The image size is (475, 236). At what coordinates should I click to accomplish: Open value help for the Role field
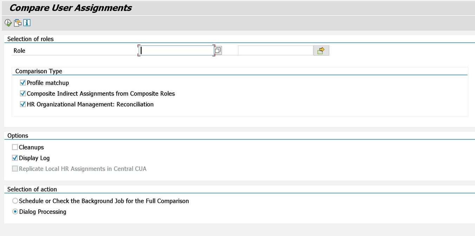click(x=217, y=50)
